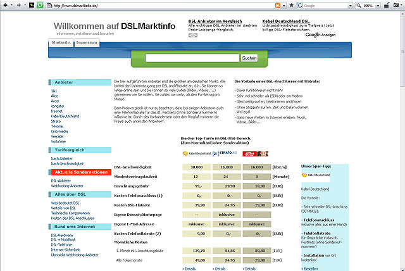Open the camera icon dropdown arrow

[402, 5]
